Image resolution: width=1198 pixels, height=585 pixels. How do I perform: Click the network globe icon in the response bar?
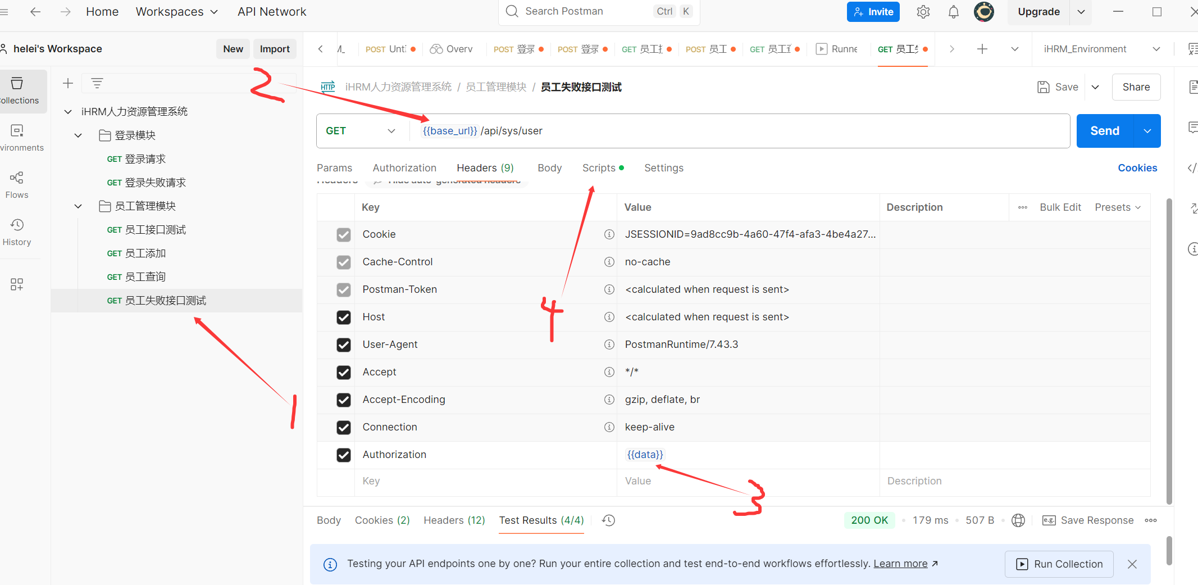[x=1018, y=520]
